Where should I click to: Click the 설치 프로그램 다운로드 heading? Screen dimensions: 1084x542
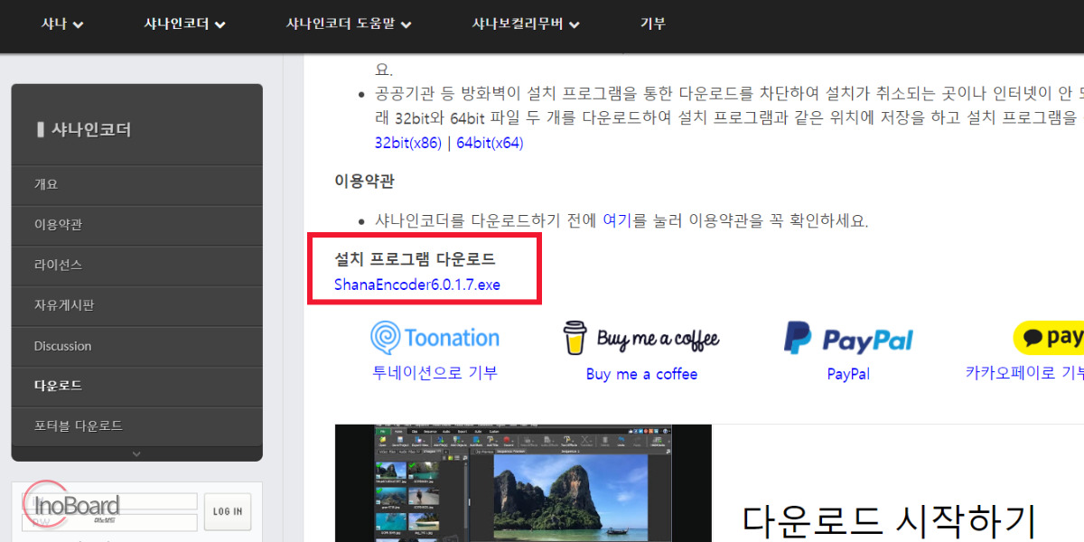[x=415, y=259]
